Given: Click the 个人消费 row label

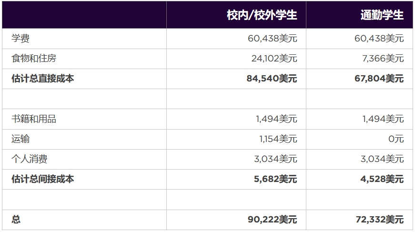Looking at the screenshot, I should pos(30,159).
